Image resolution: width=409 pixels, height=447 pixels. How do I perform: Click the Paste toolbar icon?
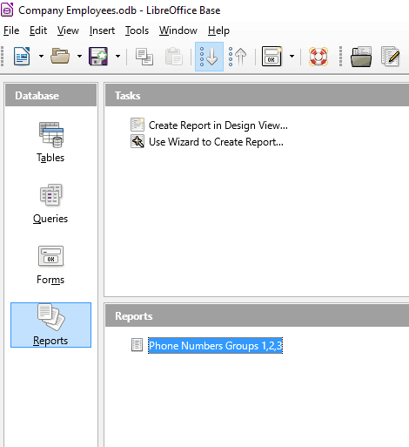pyautogui.click(x=174, y=57)
